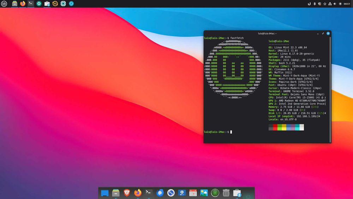Click the 'Kernel: Linux 6.17.0-20-generic' line
353x199 pixels.
(x=291, y=54)
